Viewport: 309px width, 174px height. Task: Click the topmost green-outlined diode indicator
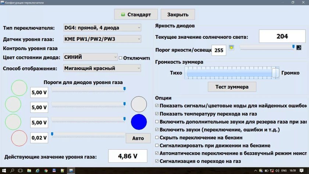click(19, 88)
